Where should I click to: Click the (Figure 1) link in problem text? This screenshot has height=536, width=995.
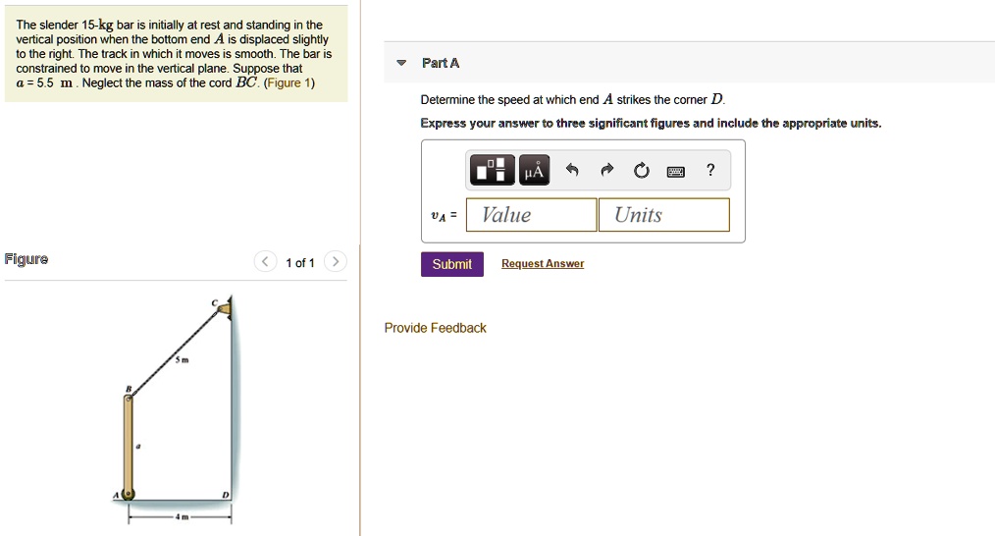click(288, 83)
